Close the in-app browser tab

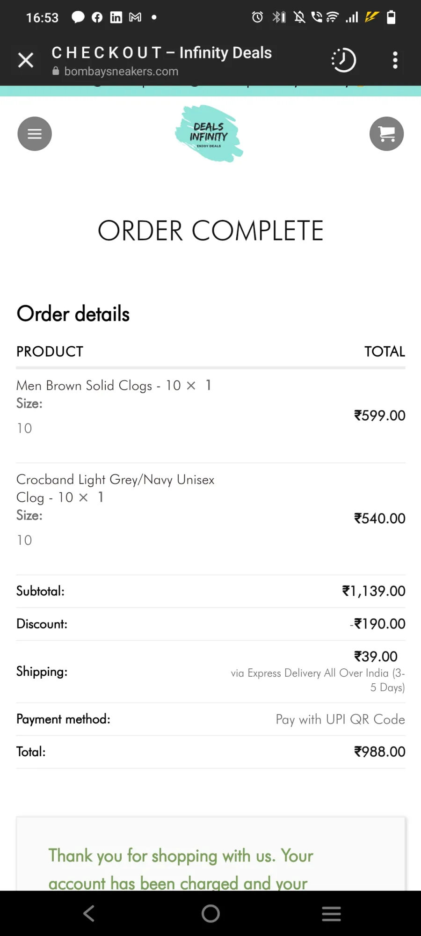pos(26,60)
